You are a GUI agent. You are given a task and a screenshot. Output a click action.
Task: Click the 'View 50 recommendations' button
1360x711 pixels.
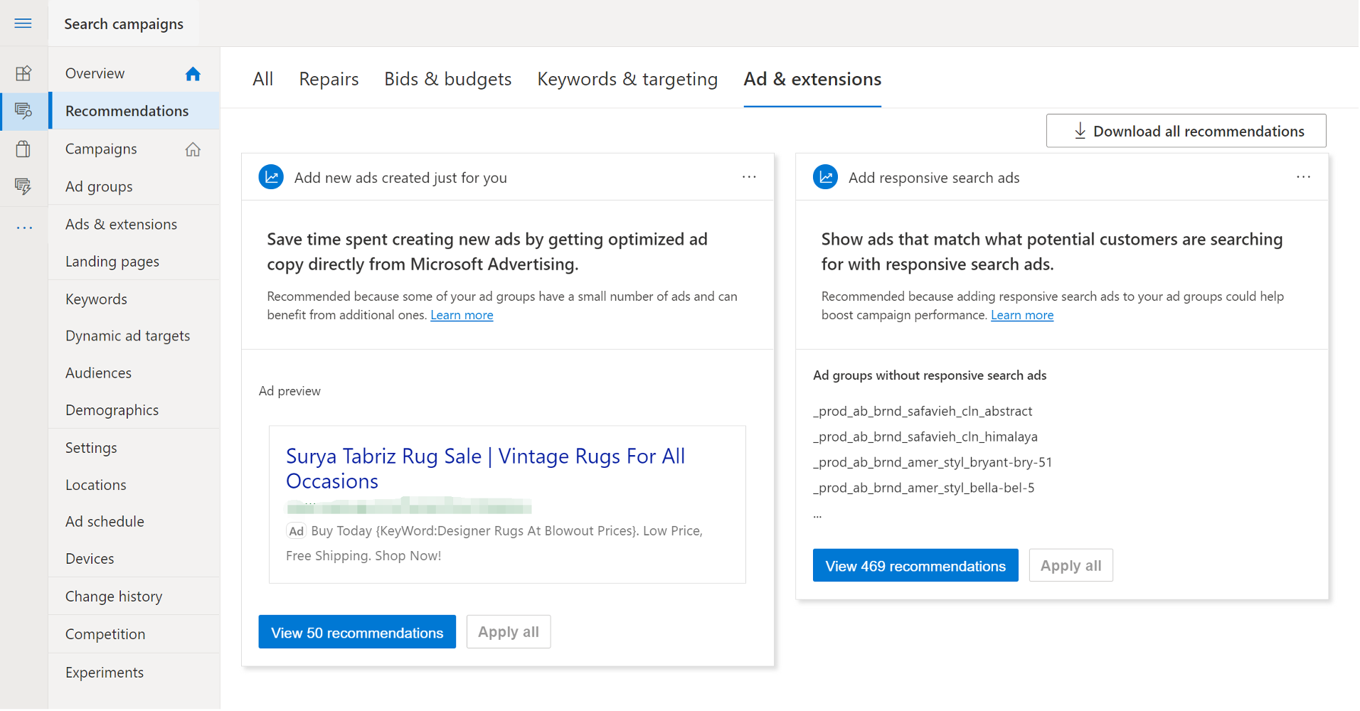tap(357, 631)
